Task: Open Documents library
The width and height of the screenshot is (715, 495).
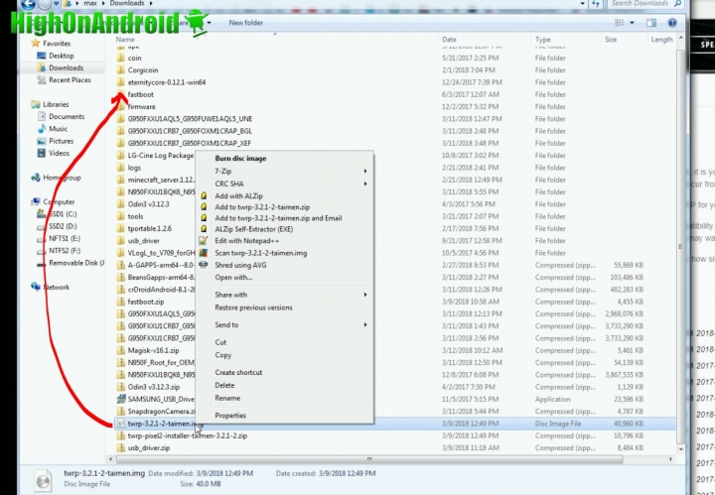Action: 67,117
